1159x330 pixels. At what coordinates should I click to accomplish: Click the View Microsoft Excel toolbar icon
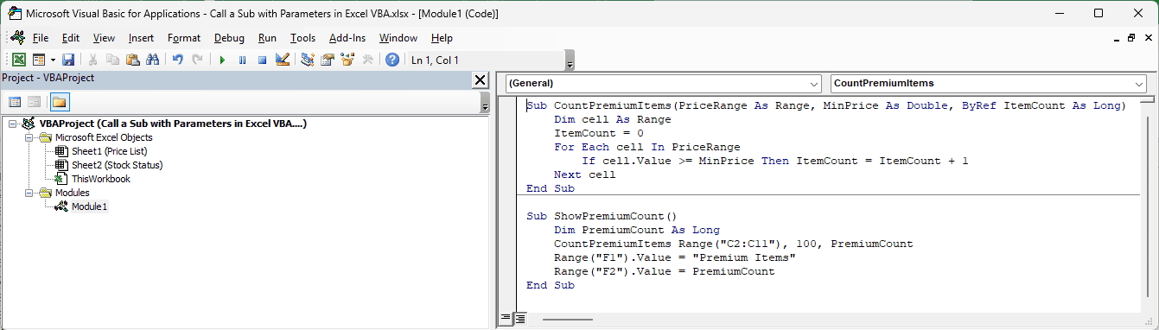coord(18,60)
